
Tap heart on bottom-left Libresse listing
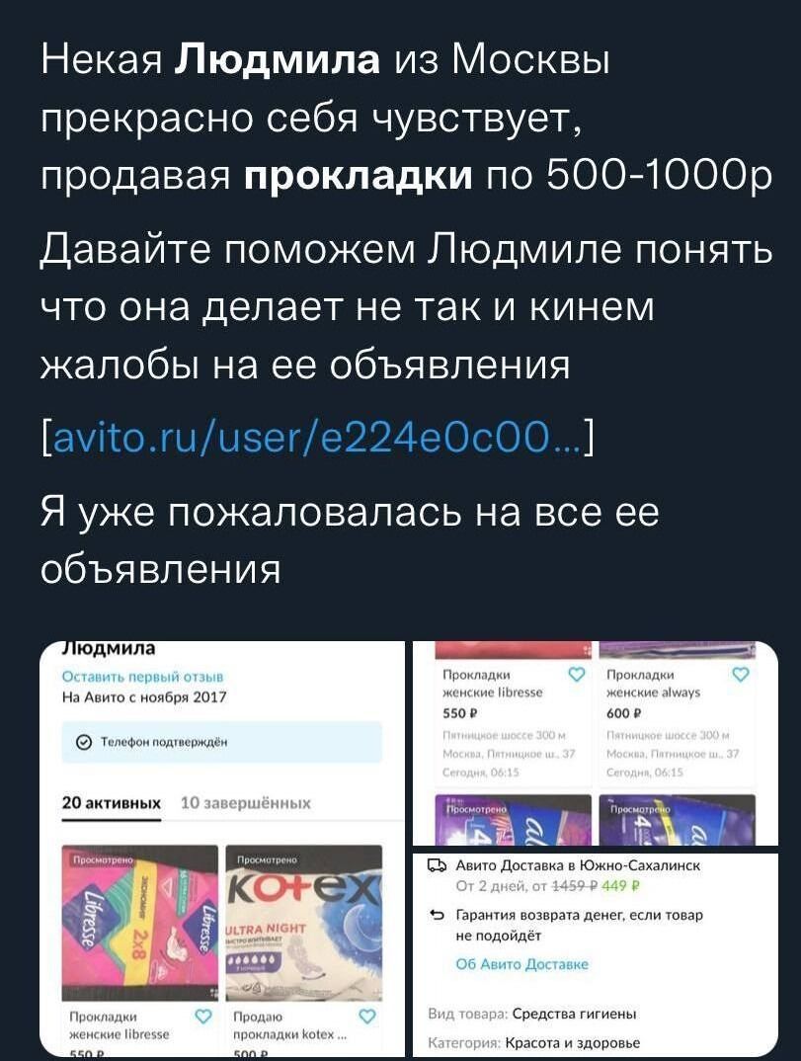pos(202,1017)
